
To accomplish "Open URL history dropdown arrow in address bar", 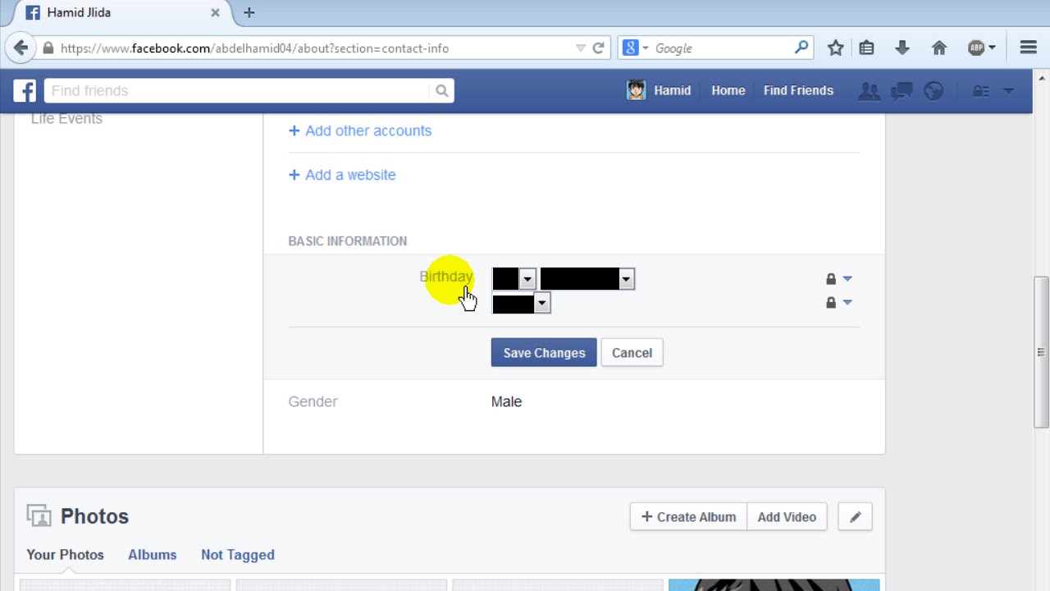I will [581, 48].
